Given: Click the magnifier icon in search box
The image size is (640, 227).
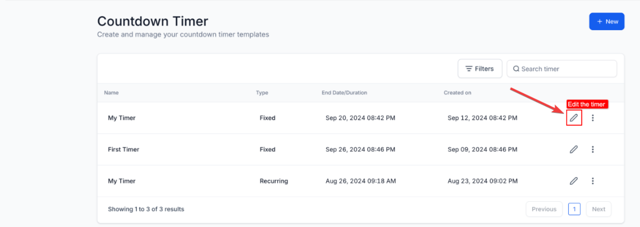Looking at the screenshot, I should point(516,69).
